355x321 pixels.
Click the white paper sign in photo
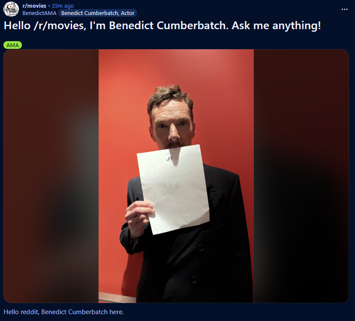point(173,189)
